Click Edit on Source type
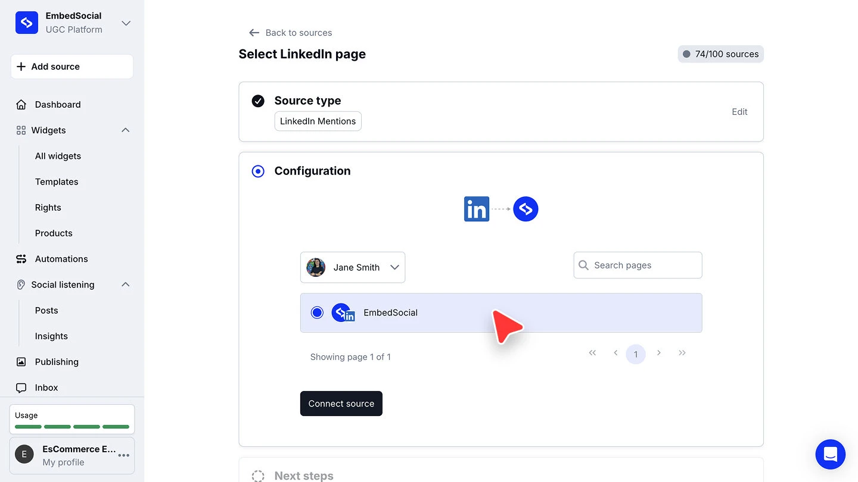This screenshot has width=858, height=482. [739, 112]
